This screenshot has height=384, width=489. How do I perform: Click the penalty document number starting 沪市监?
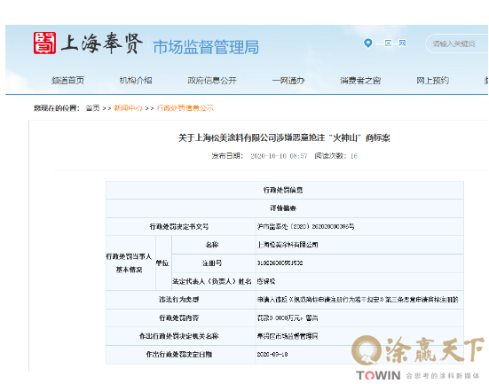(x=305, y=227)
